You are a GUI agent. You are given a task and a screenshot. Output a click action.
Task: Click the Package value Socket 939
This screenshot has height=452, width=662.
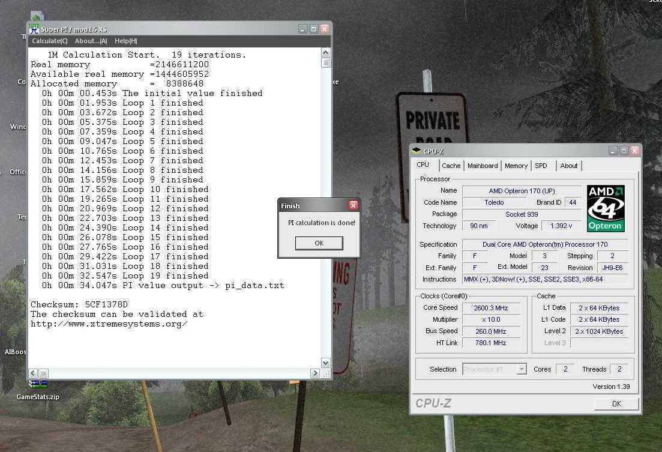point(522,214)
